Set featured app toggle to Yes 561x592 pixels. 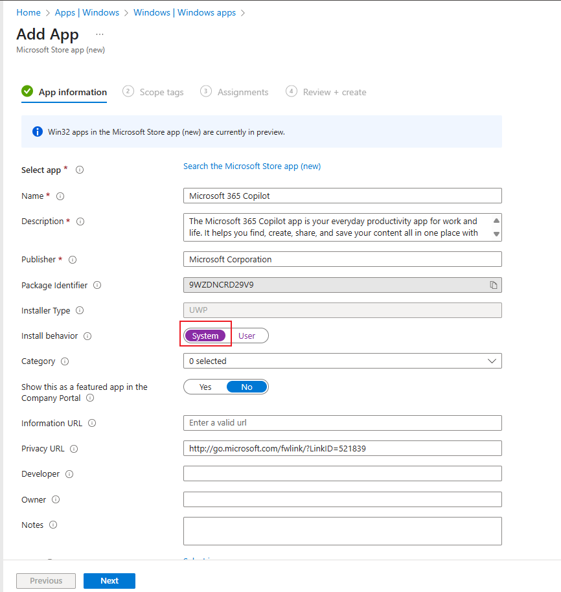(x=205, y=387)
